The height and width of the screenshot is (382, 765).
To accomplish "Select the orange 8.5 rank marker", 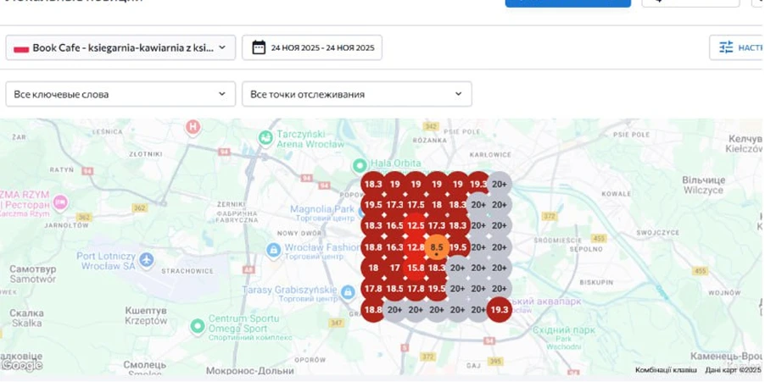I will pos(436,247).
